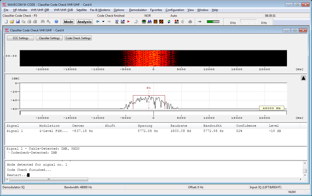312x196 pixels.
Task: Click the blue left arrow icon
Action: (x=98, y=22)
